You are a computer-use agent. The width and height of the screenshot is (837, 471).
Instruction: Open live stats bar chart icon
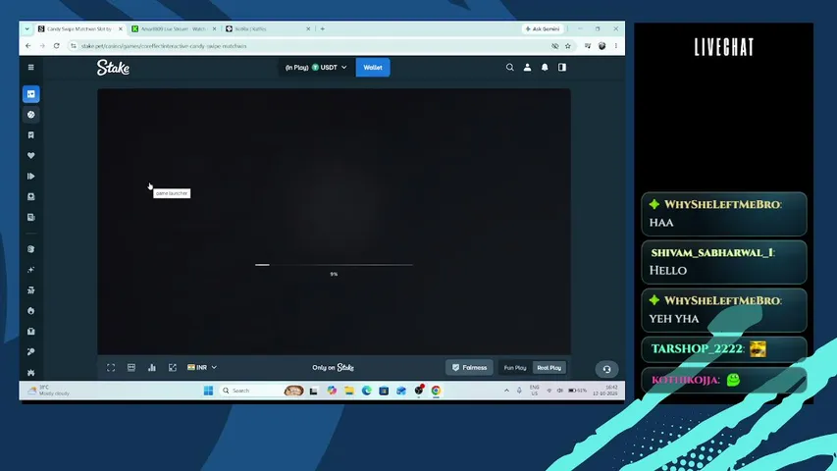[x=152, y=367]
